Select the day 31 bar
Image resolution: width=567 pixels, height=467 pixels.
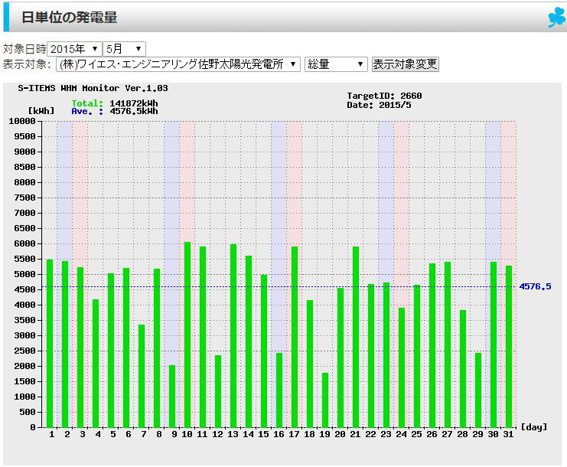point(508,347)
